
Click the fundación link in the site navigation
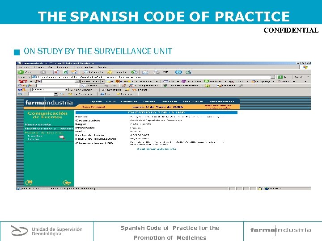tap(129, 102)
